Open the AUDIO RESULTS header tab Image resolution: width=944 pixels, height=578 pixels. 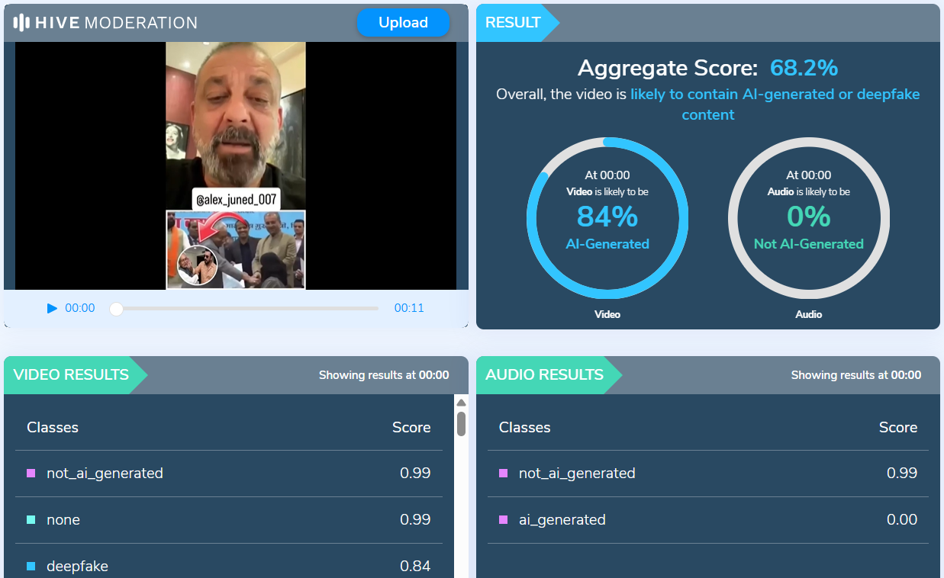click(545, 375)
